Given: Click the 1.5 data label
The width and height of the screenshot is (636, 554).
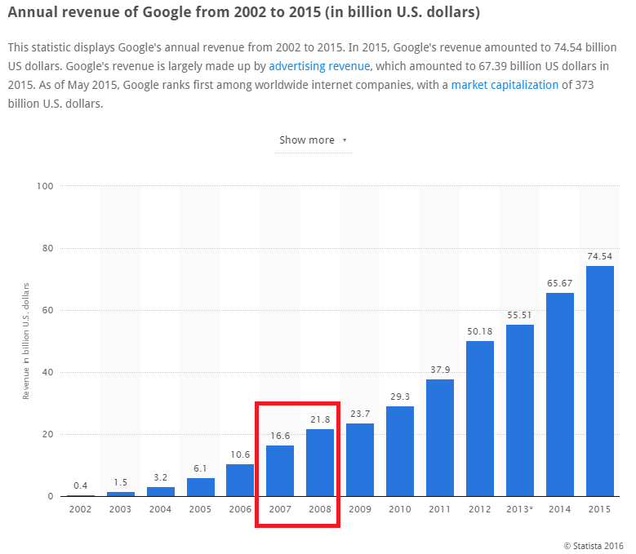Looking at the screenshot, I should (x=121, y=482).
